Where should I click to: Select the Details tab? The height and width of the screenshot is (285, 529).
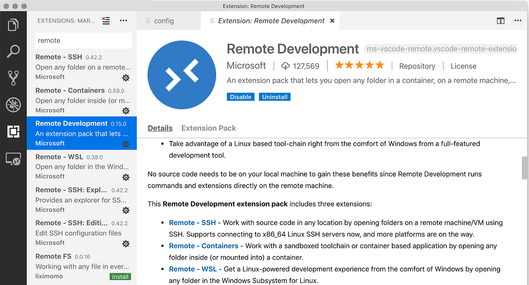tap(160, 128)
